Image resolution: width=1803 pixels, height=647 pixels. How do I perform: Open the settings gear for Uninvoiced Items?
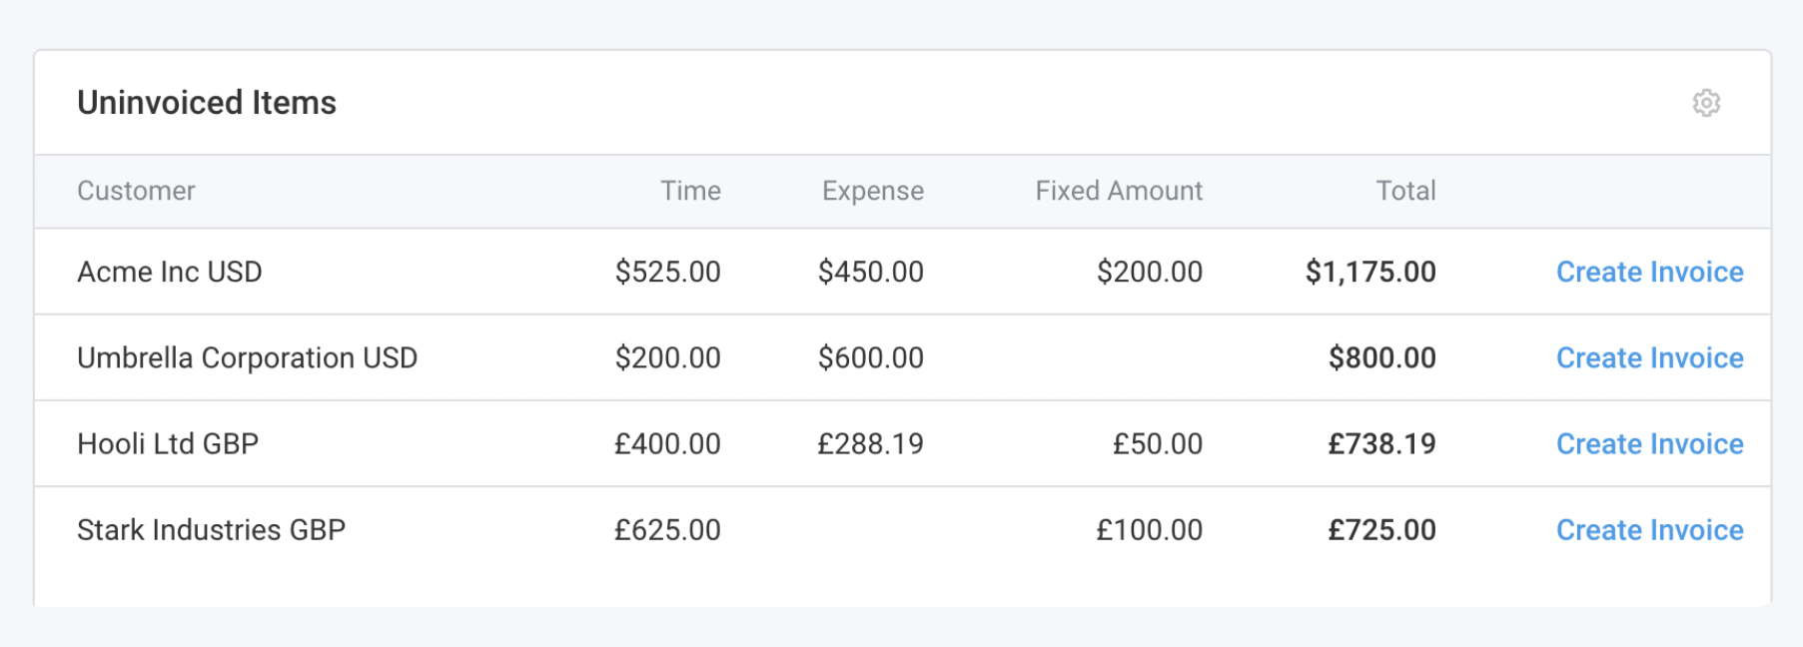pyautogui.click(x=1708, y=103)
